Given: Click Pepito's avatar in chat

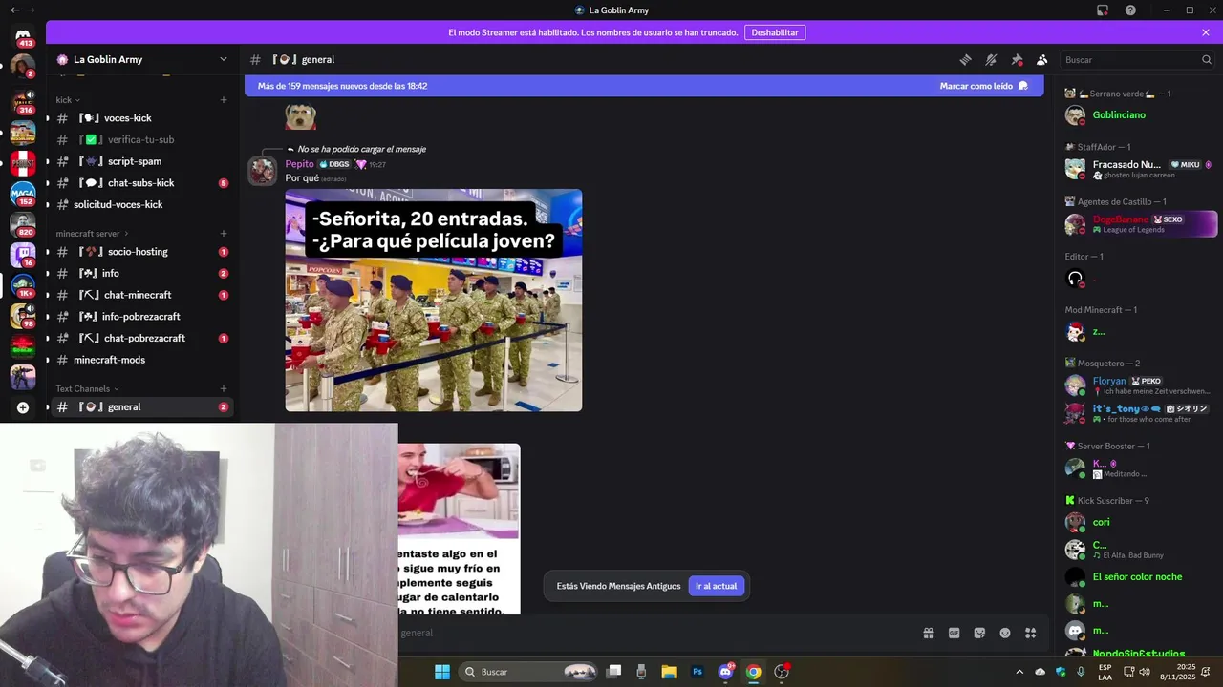Looking at the screenshot, I should 263,172.
